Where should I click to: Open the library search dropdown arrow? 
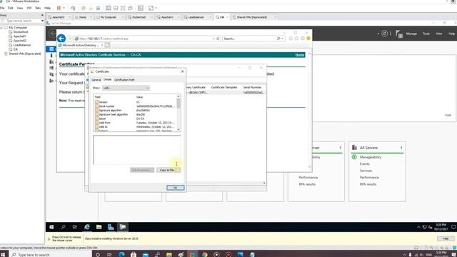coord(42,21)
